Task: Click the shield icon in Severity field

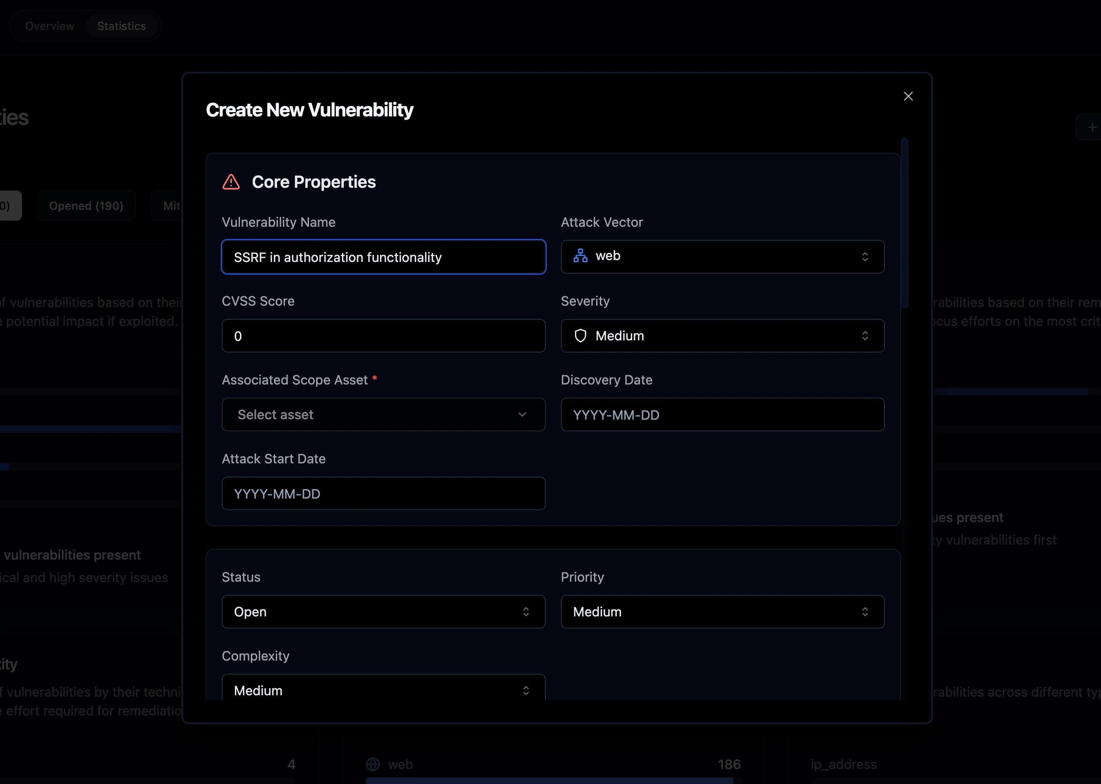Action: [580, 336]
